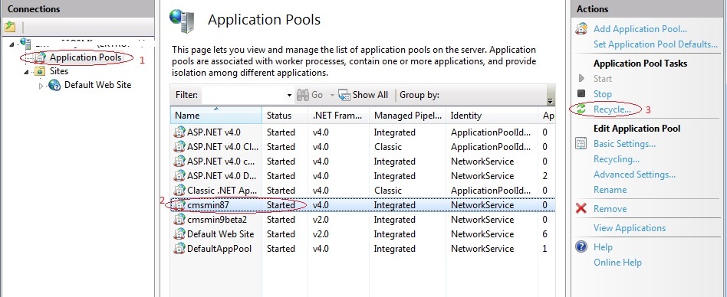Select the cmsmin9beta2 application pool
Viewport: 727px width, 297px height.
pyautogui.click(x=363, y=219)
